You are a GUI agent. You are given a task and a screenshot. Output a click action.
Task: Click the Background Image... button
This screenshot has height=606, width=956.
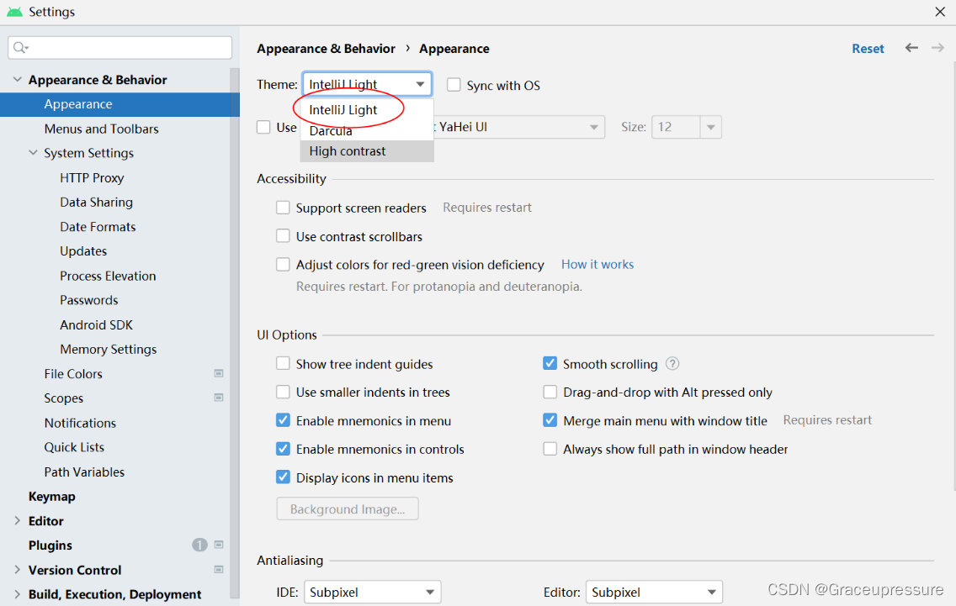coord(348,509)
